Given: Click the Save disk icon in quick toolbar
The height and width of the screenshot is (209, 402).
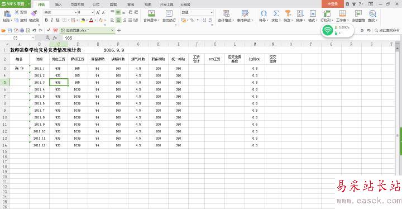Looking at the screenshot, I should pyautogui.click(x=9, y=30).
